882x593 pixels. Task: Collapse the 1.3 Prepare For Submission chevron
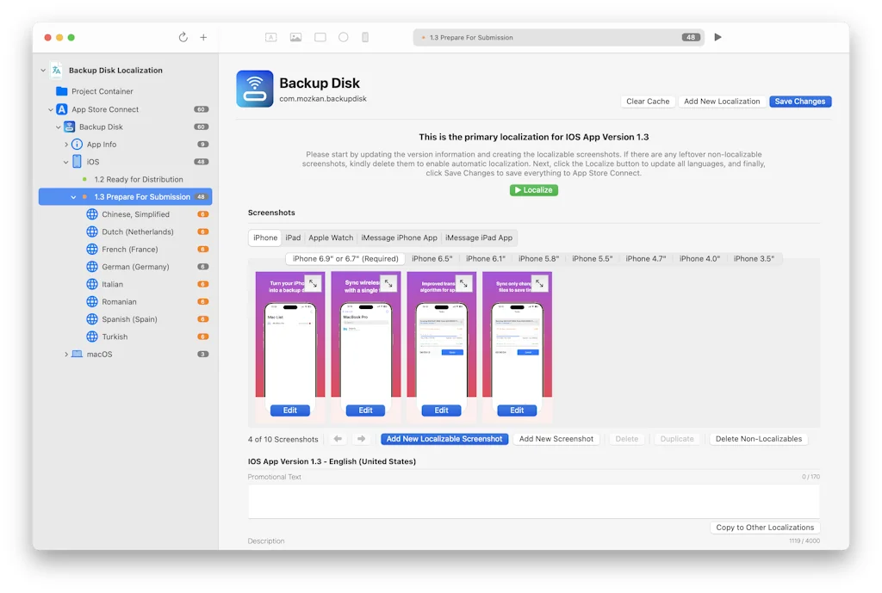74,197
